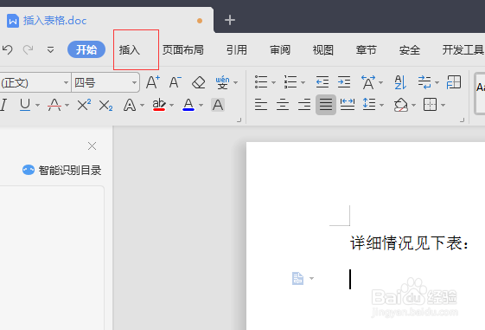Clear formatting with the eraser icon
This screenshot has height=330, width=485.
199,82
